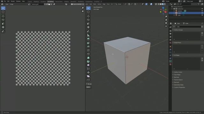Toggle camera view icon in 3D viewport
This screenshot has height=114, width=204.
[x=166, y=23]
